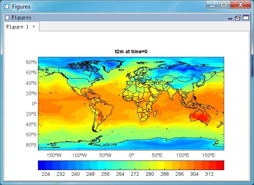Viewport: 254px width, 185px height.
Task: Restore down the outer Figures window
Action: [x=224, y=5]
